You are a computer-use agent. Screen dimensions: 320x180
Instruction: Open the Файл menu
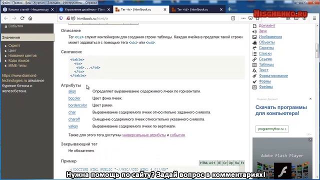(5, 2)
